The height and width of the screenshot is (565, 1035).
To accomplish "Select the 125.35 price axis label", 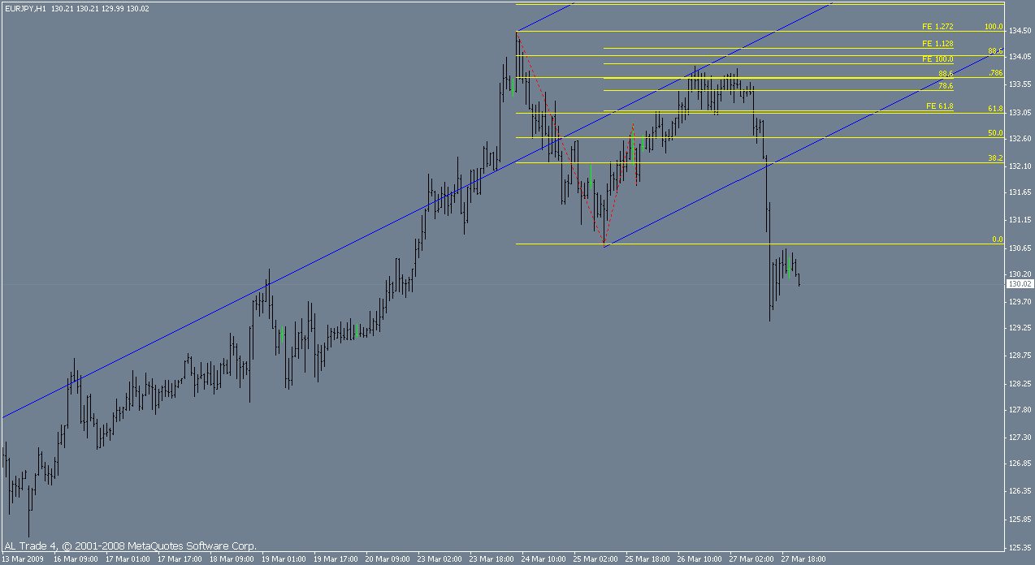I will pyautogui.click(x=1020, y=546).
